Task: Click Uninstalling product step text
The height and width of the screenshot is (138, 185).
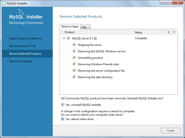Action: (x=90, y=58)
